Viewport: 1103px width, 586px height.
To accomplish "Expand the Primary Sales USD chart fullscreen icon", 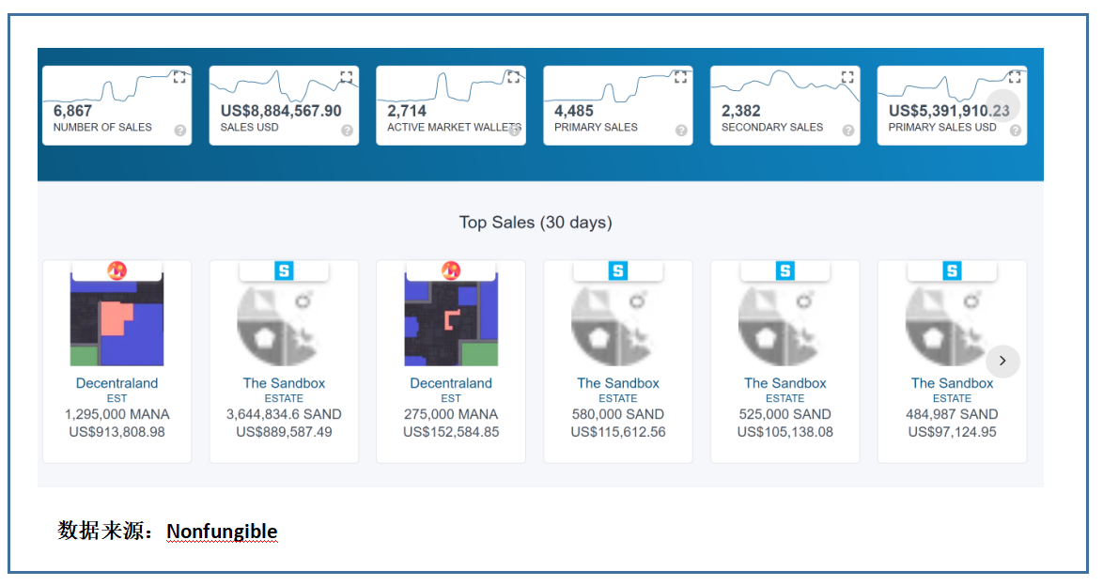I will pos(1015,77).
